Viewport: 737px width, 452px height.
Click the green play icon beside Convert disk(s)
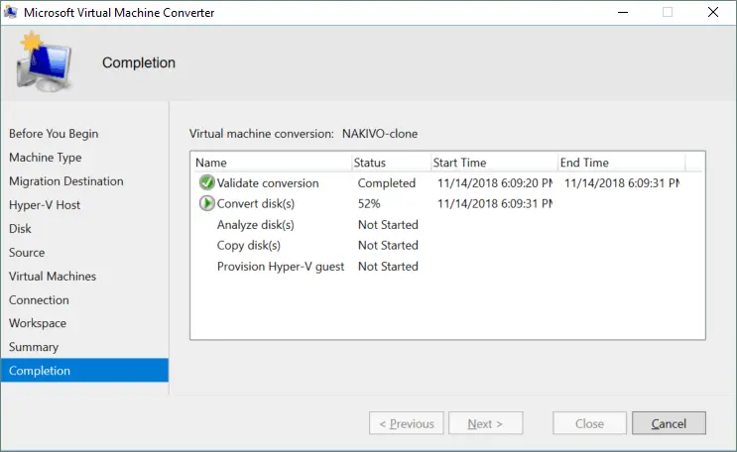(206, 203)
